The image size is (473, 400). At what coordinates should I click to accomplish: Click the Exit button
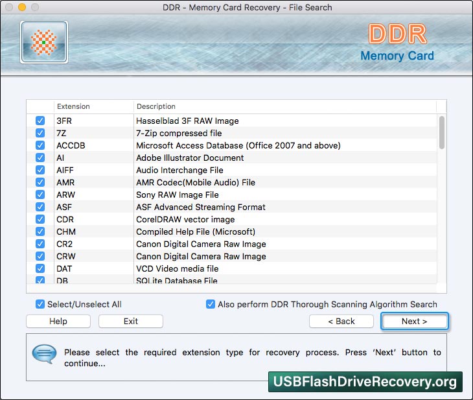pos(131,321)
